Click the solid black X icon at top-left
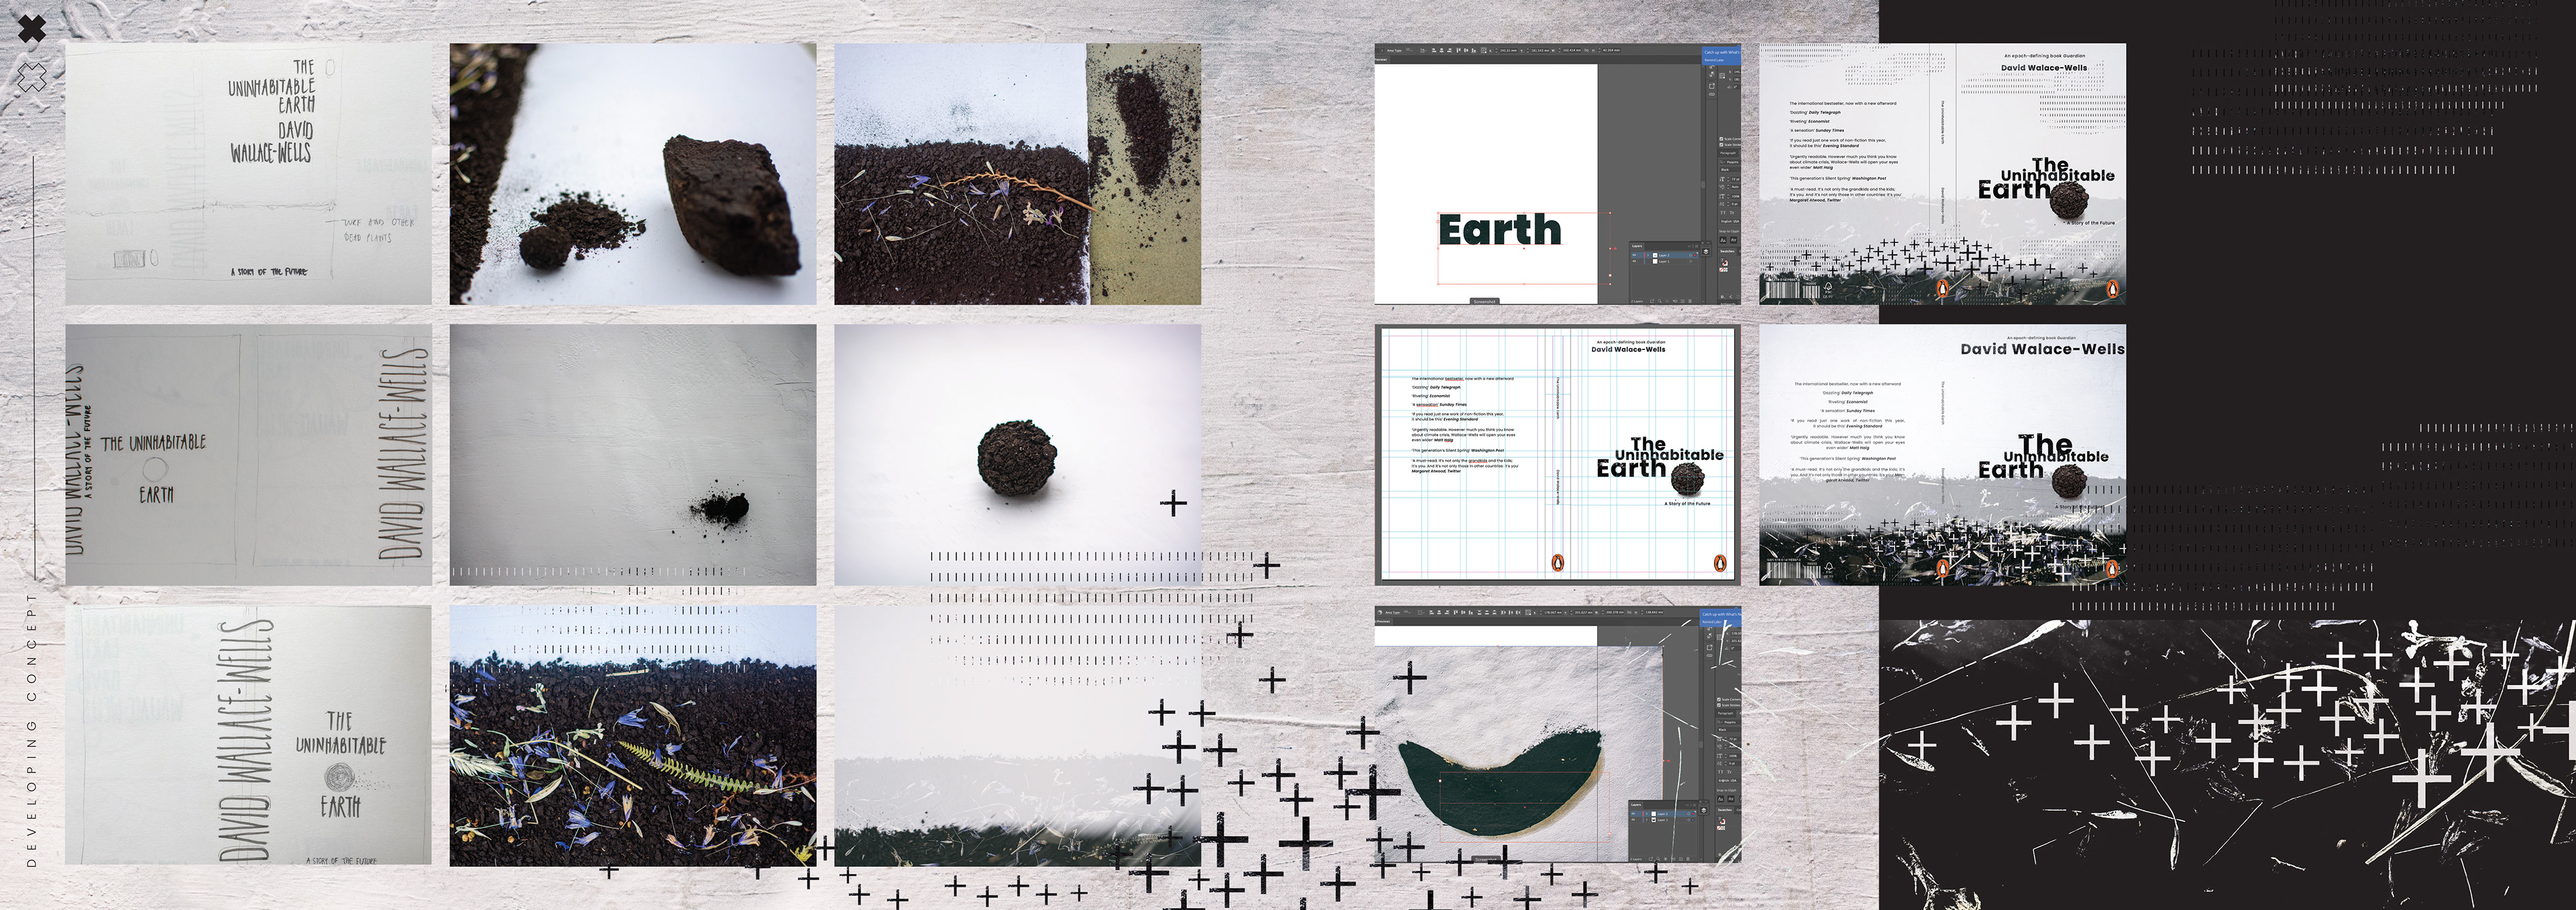 tap(32, 28)
